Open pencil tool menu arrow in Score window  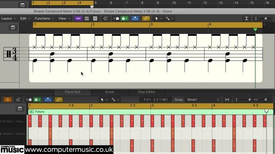pyautogui.click(x=173, y=18)
